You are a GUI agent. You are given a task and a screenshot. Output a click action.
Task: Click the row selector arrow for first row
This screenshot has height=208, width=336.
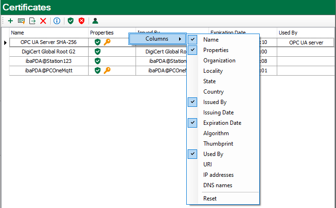pyautogui.click(x=5, y=43)
